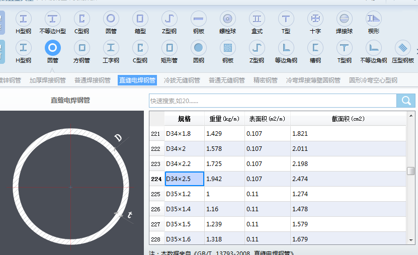418x255 pixels.
Task: Select the 矩形管 rectangular tube icon
Action: coord(170,48)
